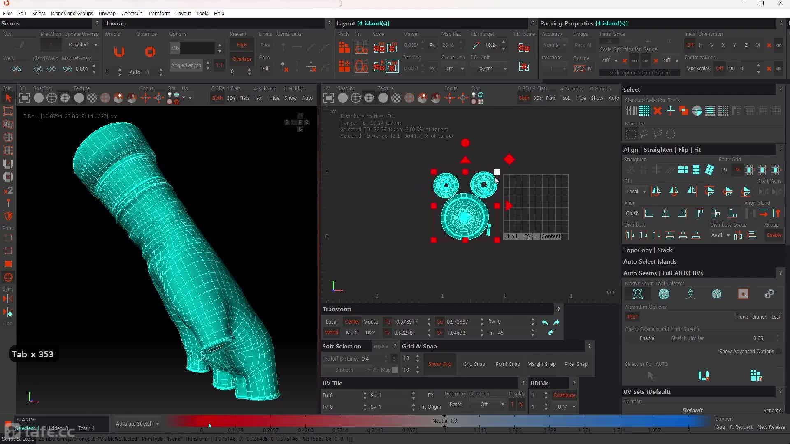Open the Constrain menu
This screenshot has width=790, height=444.
[x=132, y=13]
